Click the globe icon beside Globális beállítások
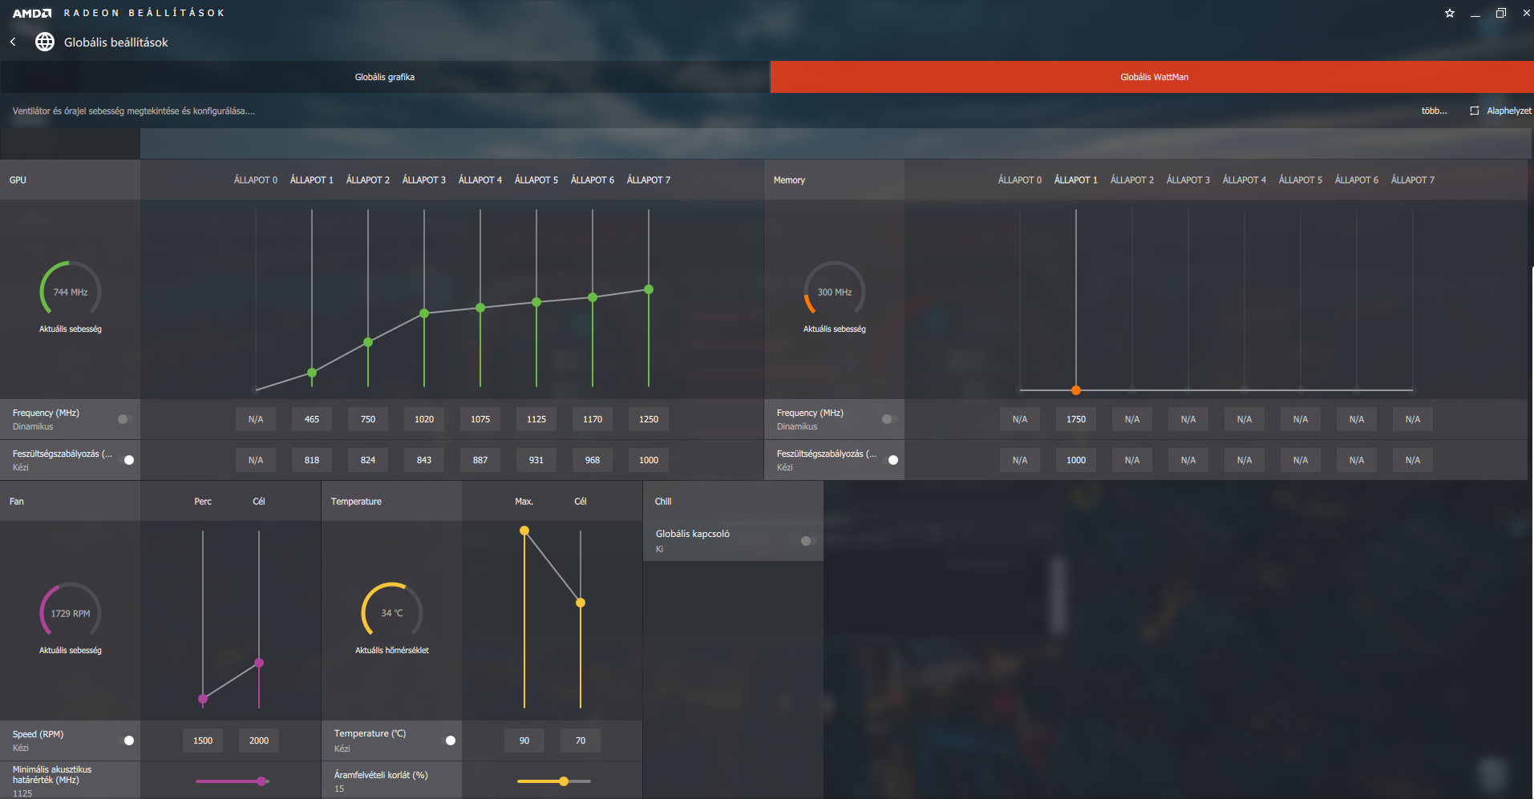Screen dimensions: 1534x799 [x=45, y=42]
